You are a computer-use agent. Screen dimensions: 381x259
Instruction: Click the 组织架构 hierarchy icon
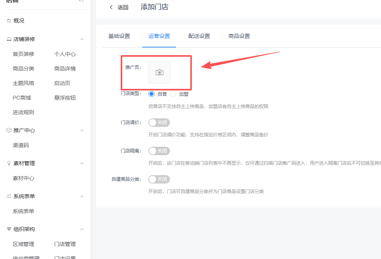coord(9,229)
